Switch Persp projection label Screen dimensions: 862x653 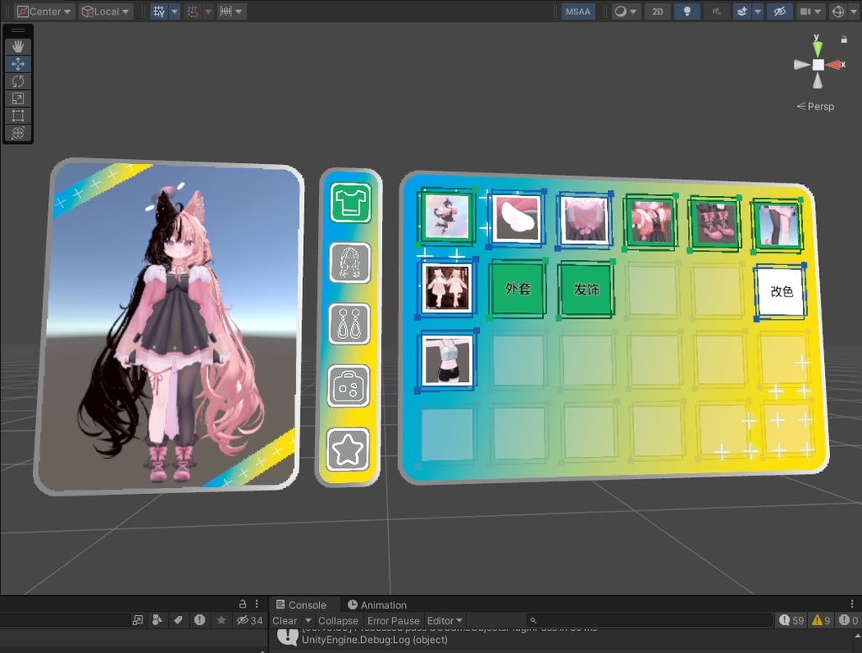coord(816,107)
